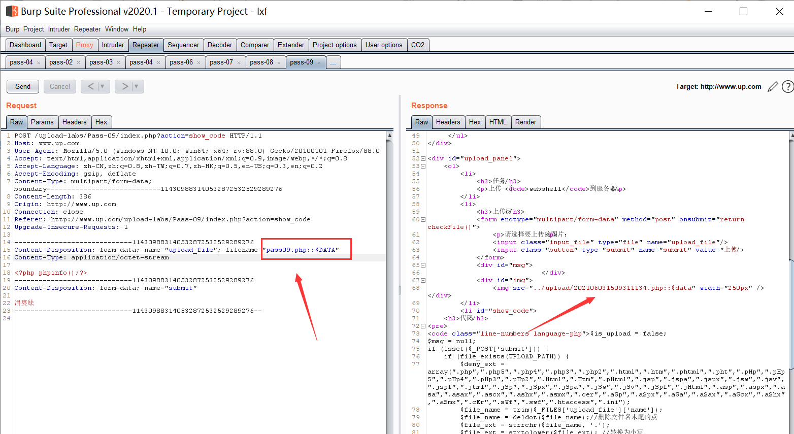This screenshot has width=794, height=434.
Task: Open the Help menu
Action: [x=140, y=29]
